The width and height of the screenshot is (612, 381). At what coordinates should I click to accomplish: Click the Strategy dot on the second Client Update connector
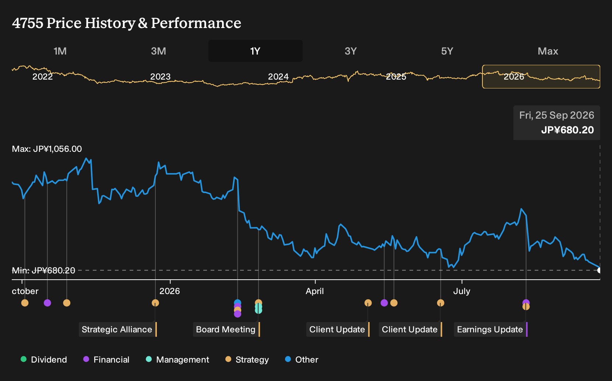(441, 303)
